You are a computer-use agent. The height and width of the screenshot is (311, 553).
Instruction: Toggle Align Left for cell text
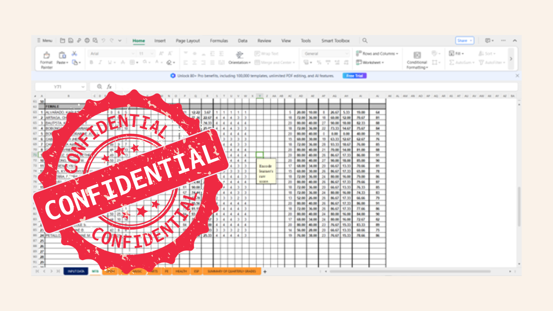point(186,62)
